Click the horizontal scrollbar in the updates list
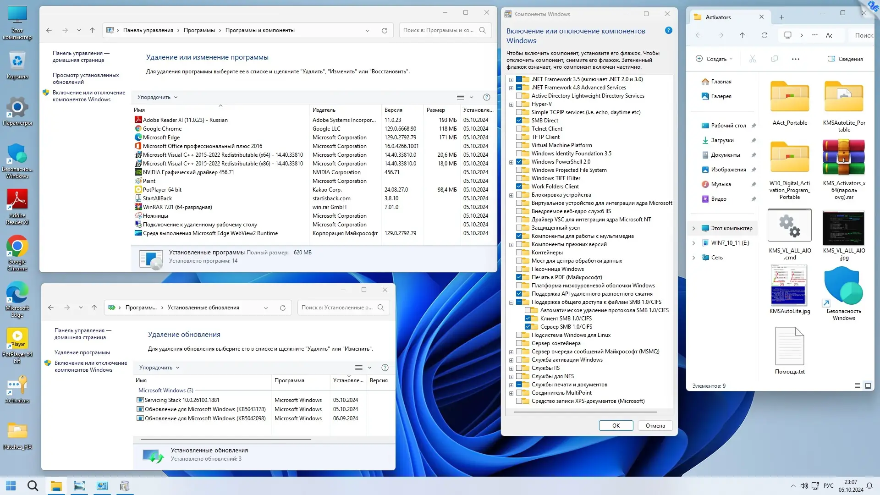880x495 pixels. click(226, 440)
